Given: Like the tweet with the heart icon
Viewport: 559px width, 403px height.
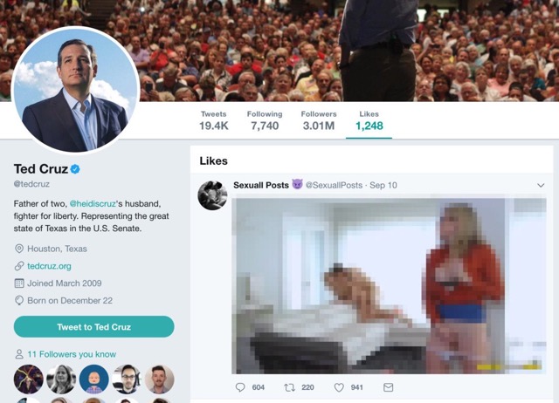Looking at the screenshot, I should [x=339, y=387].
